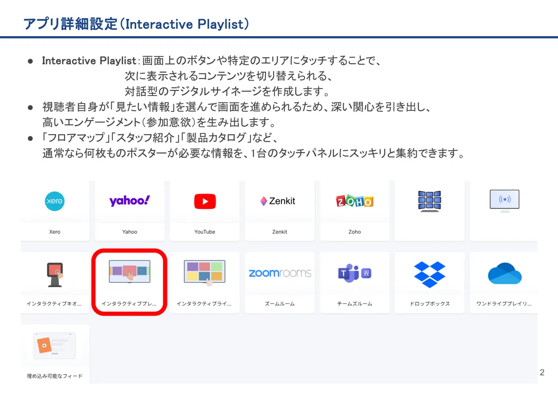Choose the Zenkit app logo

tap(278, 201)
